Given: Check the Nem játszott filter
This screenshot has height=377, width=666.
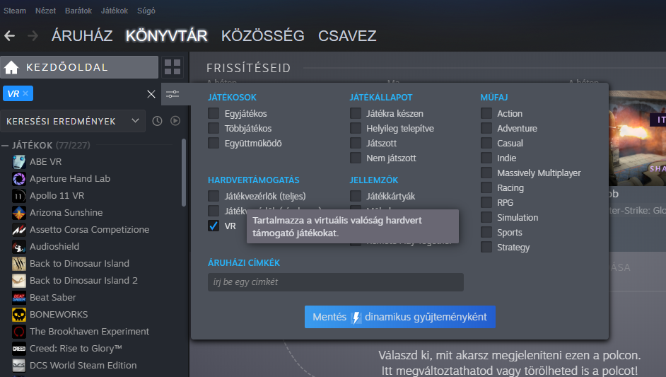Looking at the screenshot, I should pyautogui.click(x=356, y=158).
